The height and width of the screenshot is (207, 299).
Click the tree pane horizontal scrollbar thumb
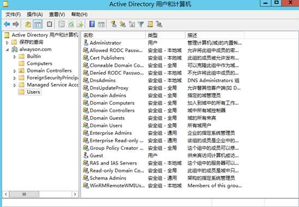pos(24,194)
